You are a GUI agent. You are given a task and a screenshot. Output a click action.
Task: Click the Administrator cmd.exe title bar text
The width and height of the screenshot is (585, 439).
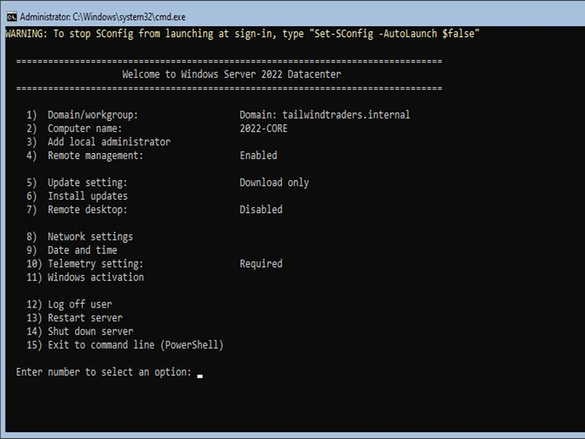[x=102, y=17]
